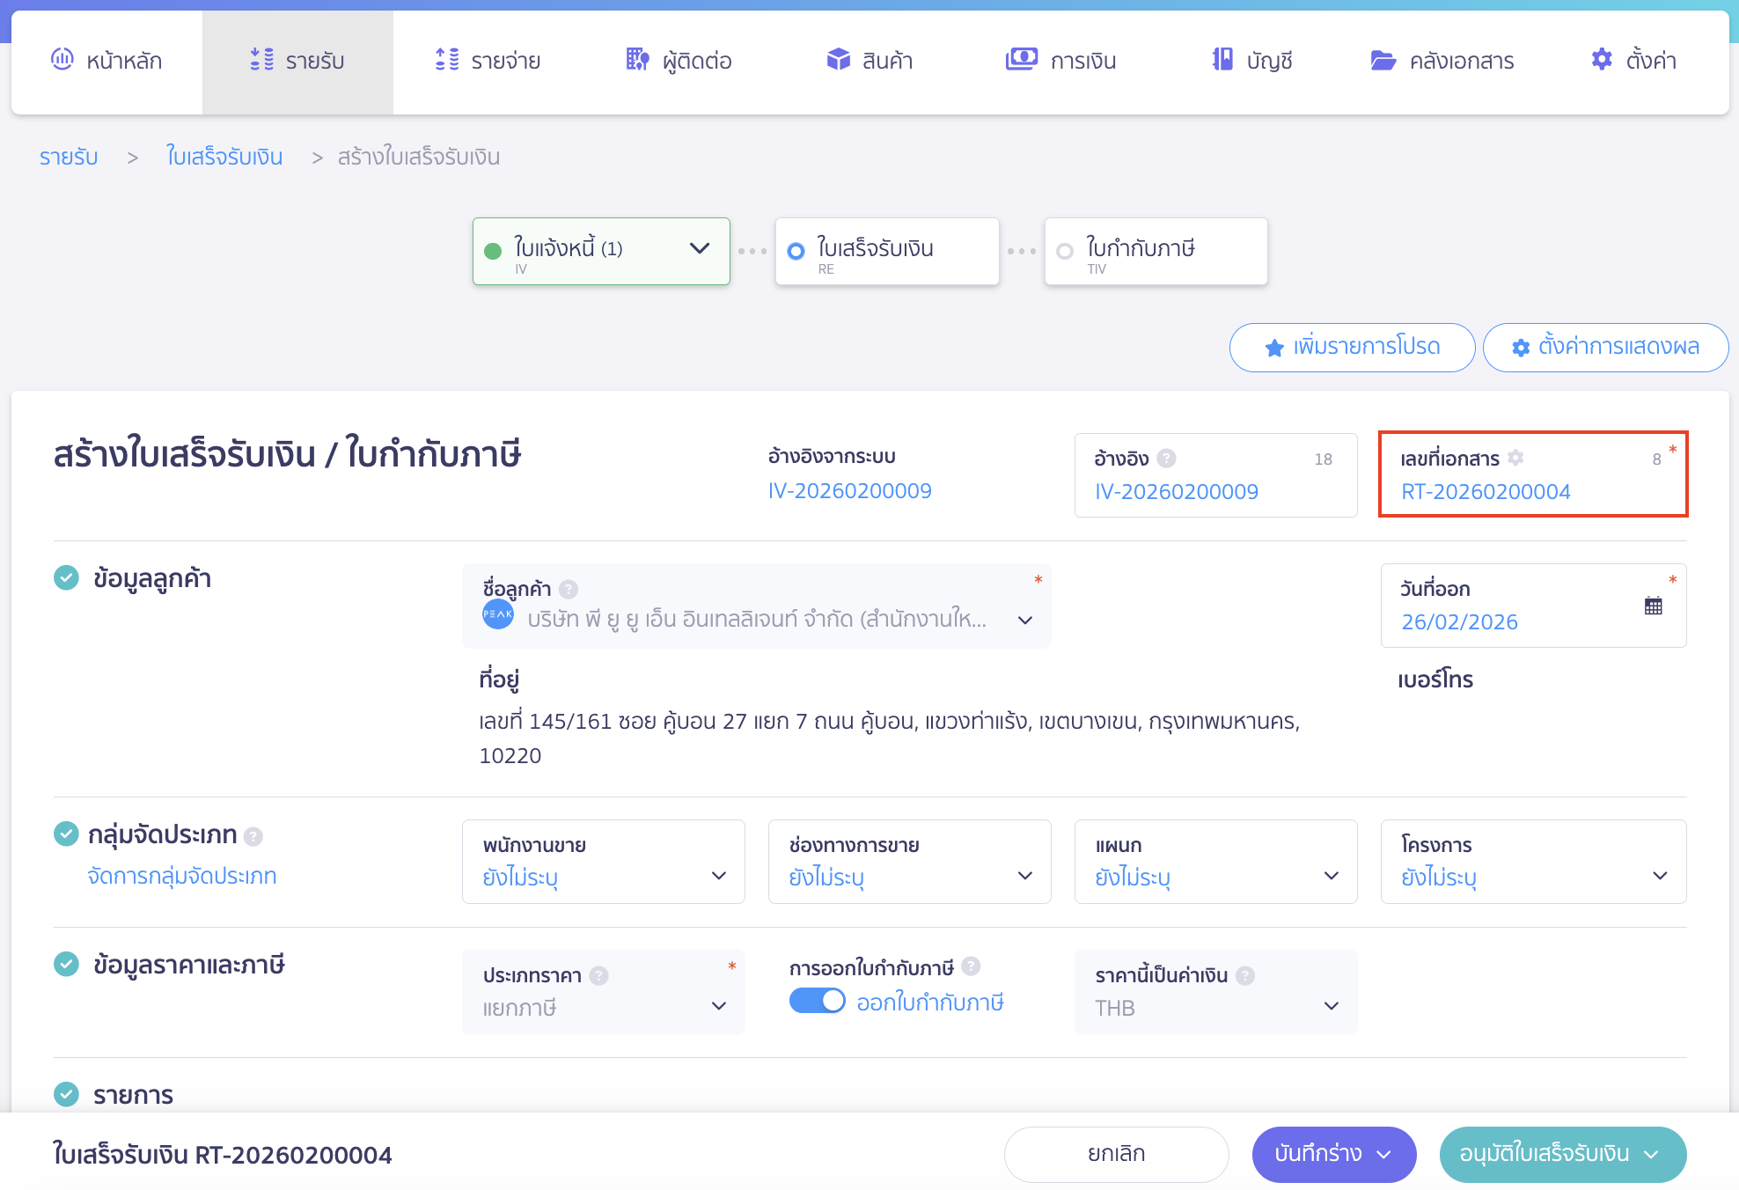This screenshot has height=1190, width=1739.
Task: Click help icon beside ราคานี้เป็นค่าเงิน
Action: pyautogui.click(x=1245, y=975)
